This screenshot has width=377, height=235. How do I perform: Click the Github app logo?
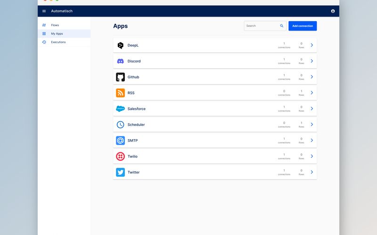coord(121,77)
